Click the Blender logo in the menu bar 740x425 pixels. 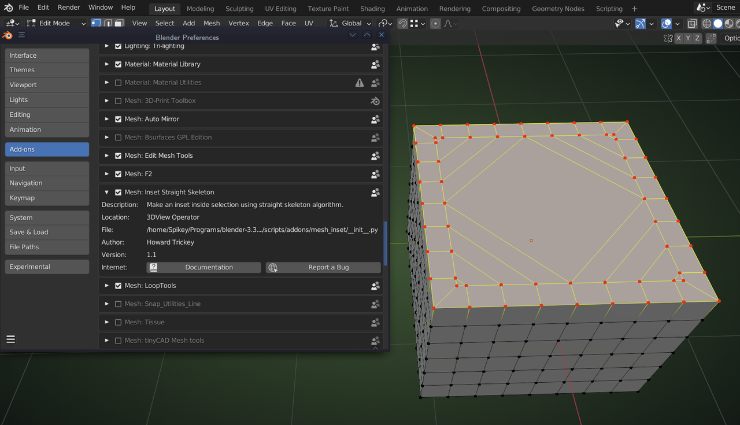[x=9, y=8]
